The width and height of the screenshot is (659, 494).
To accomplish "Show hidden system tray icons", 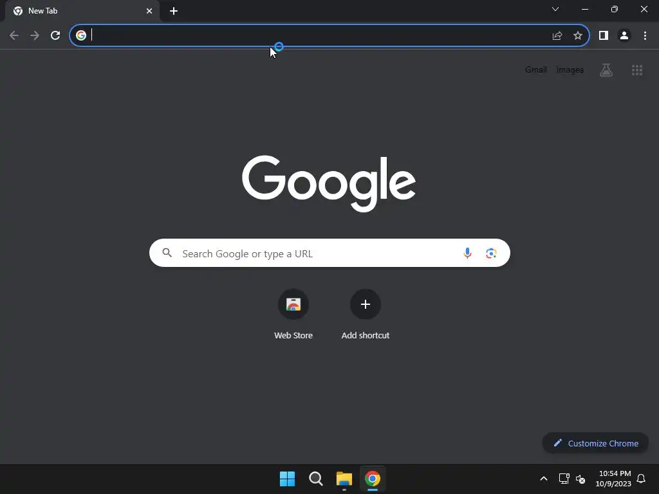I will pyautogui.click(x=543, y=479).
